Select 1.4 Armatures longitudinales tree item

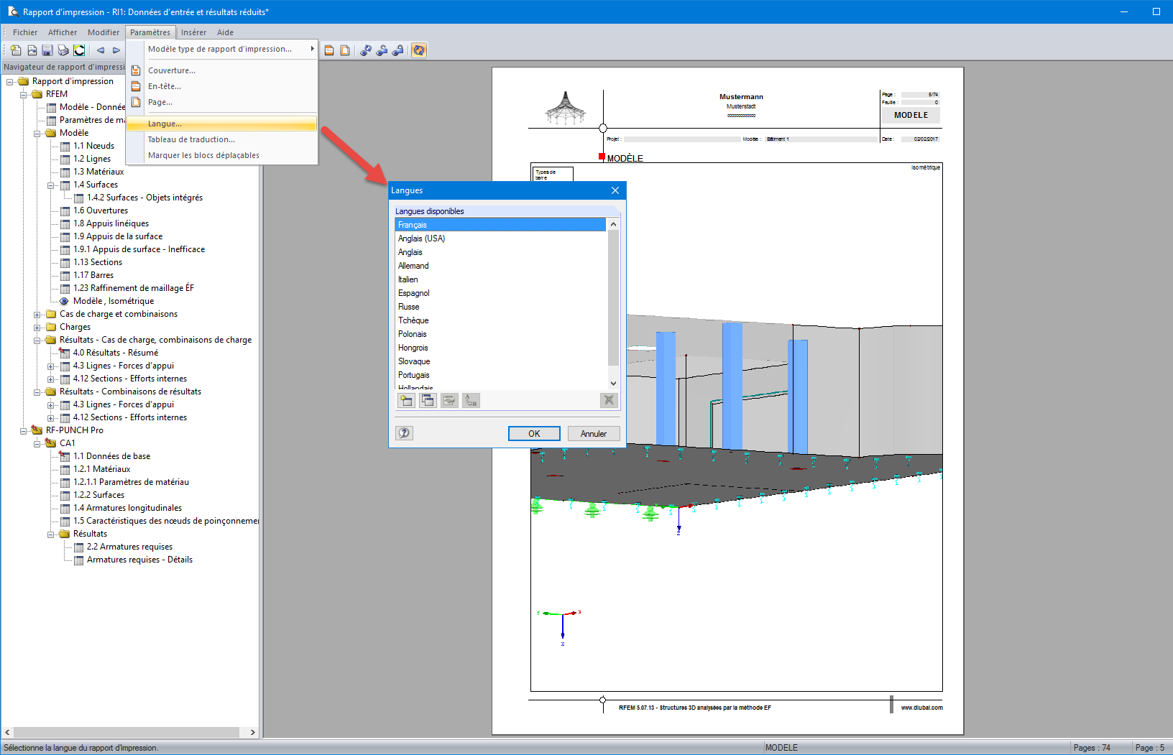coord(127,508)
